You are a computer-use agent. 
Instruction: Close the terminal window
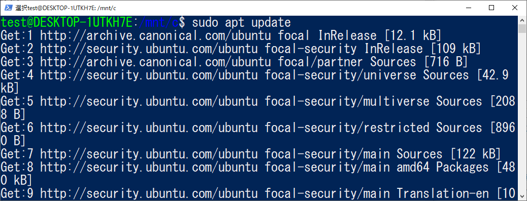515,8
